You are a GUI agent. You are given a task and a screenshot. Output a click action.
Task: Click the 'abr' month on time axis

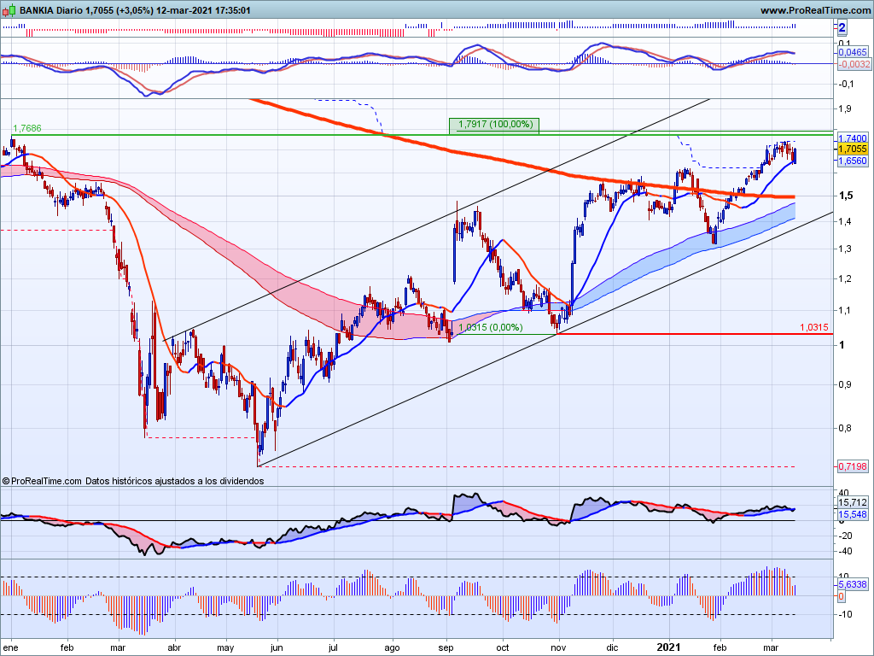174,647
